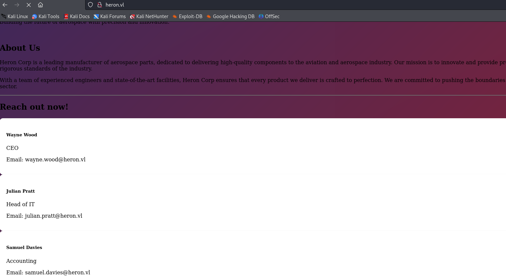
Task: Open the Kali NetHunter bookmark
Action: tap(149, 16)
